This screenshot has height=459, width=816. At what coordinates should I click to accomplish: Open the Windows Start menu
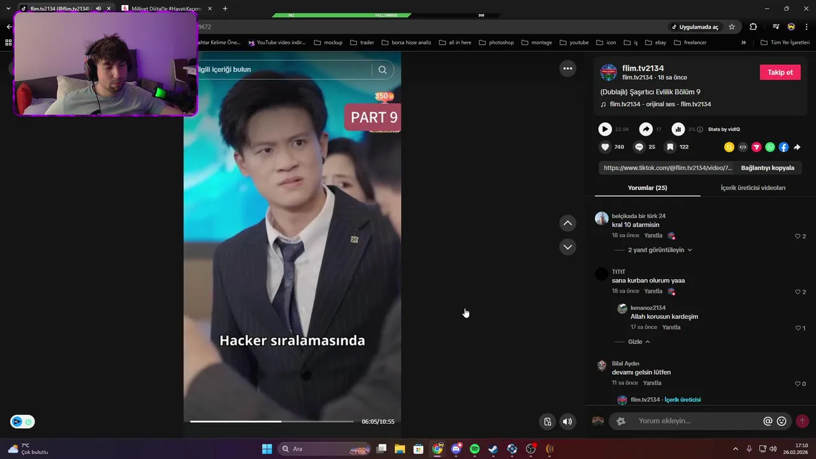(267, 449)
